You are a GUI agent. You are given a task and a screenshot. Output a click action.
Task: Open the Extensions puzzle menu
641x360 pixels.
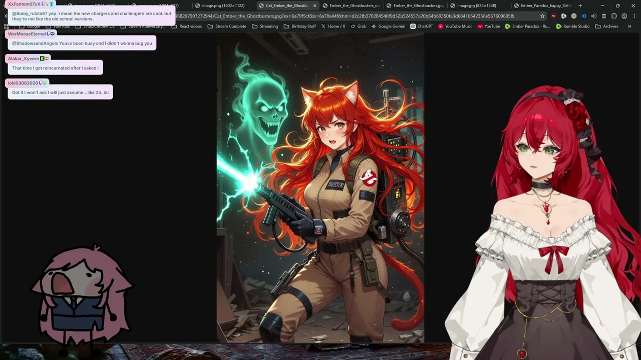tap(614, 16)
